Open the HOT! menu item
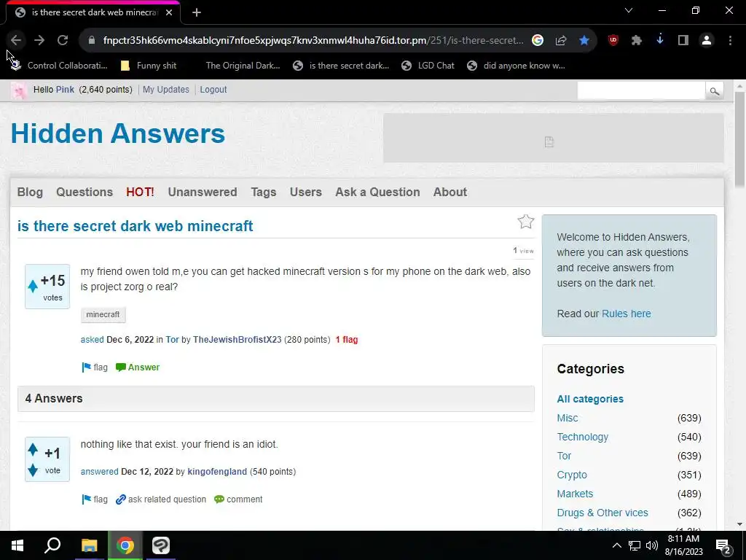The width and height of the screenshot is (746, 560). (x=141, y=192)
